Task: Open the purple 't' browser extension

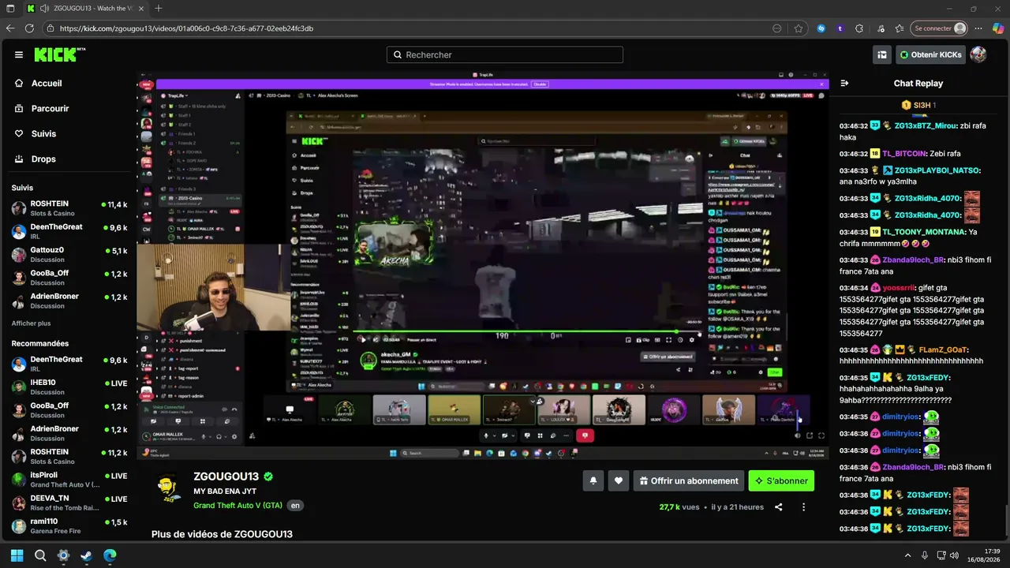Action: [x=840, y=28]
